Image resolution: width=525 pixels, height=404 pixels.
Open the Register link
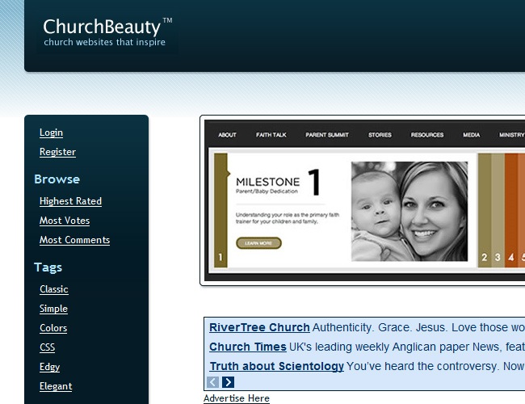click(x=57, y=152)
